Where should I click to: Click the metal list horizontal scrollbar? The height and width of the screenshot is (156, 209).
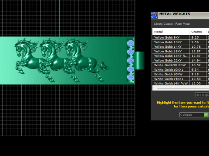tap(181, 88)
